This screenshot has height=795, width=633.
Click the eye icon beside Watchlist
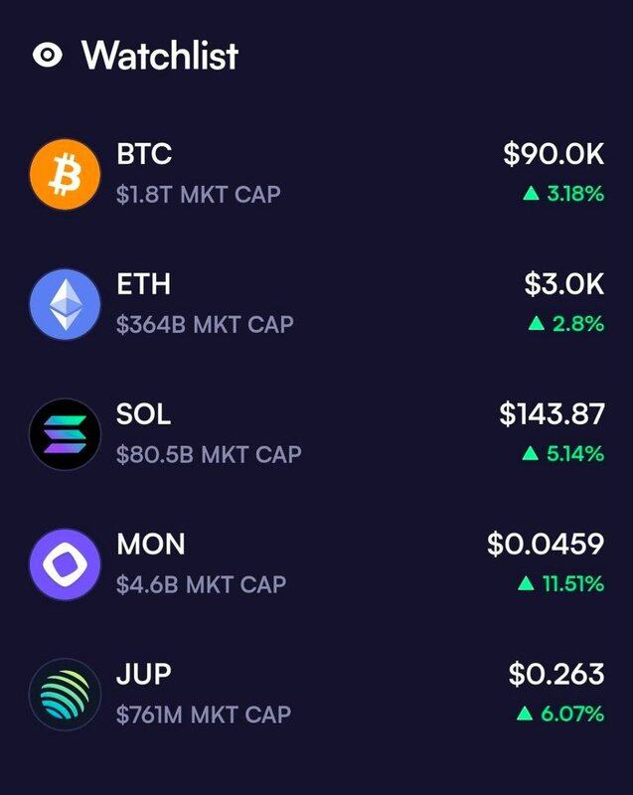[47, 56]
